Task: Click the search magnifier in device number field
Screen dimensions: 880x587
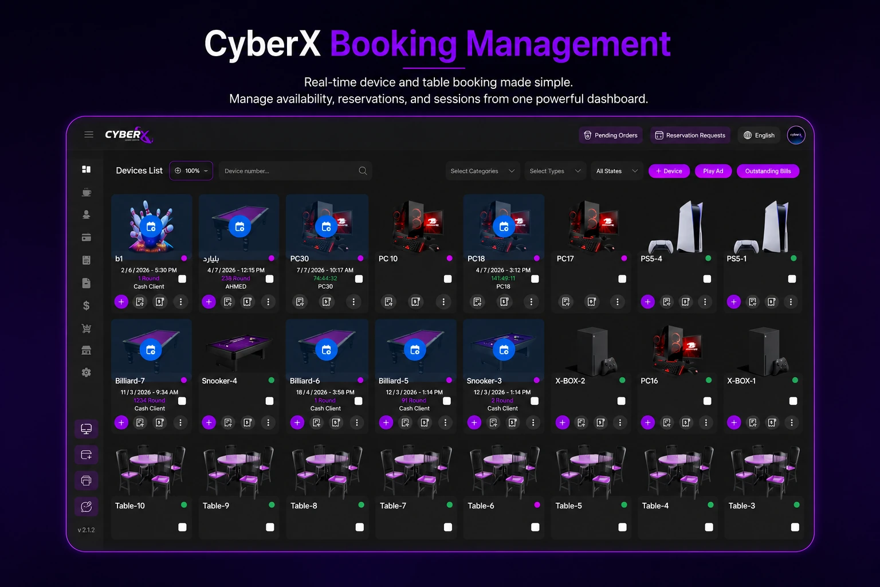Action: (363, 171)
